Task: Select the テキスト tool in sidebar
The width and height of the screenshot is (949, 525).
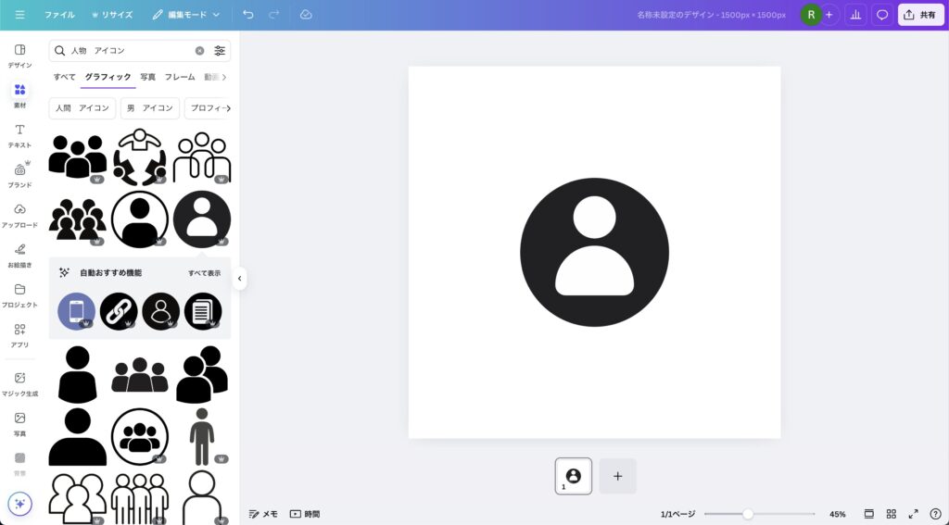Action: (x=19, y=135)
